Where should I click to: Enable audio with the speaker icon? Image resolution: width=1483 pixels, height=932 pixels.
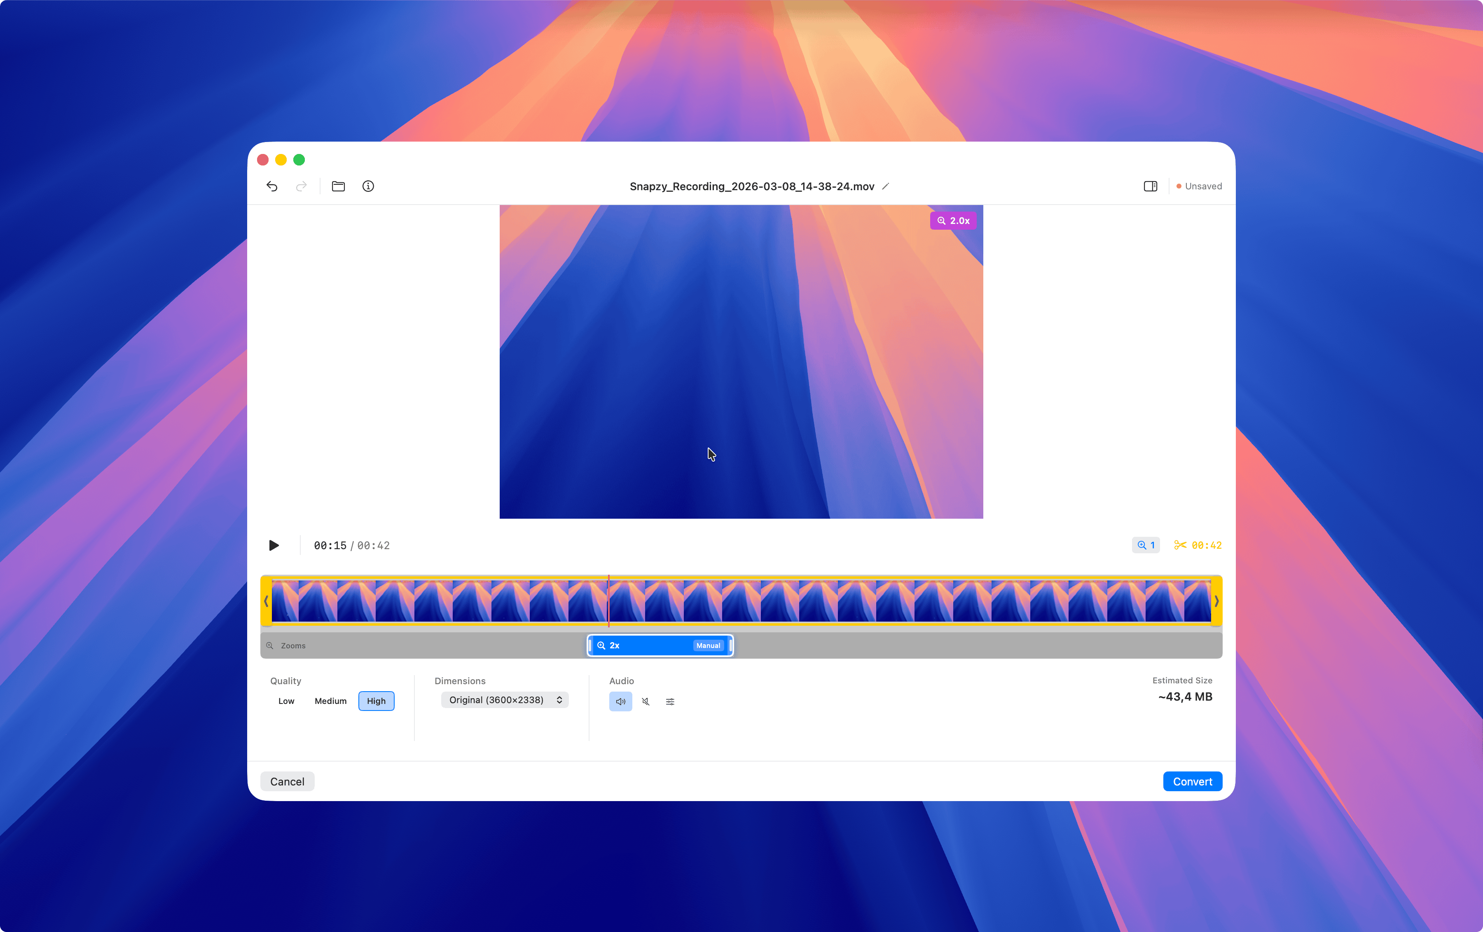[x=620, y=701]
